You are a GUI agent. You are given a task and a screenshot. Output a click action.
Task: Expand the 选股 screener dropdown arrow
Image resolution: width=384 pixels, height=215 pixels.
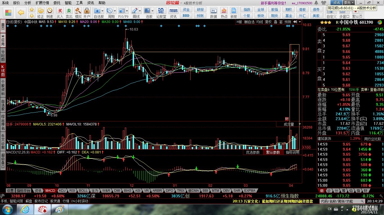pos(152,11)
